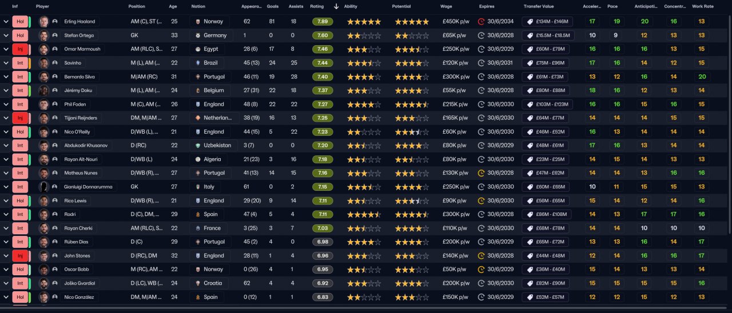732x313 pixels.
Task: Click the price tag icon in Oscar Bobb's transfer value
Action: [530, 270]
